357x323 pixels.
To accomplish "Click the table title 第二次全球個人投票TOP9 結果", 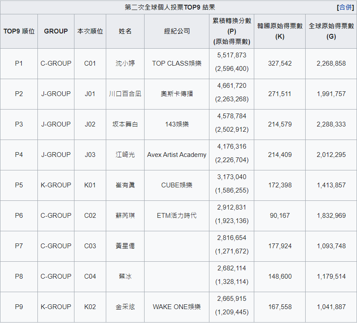I will pyautogui.click(x=170, y=7).
